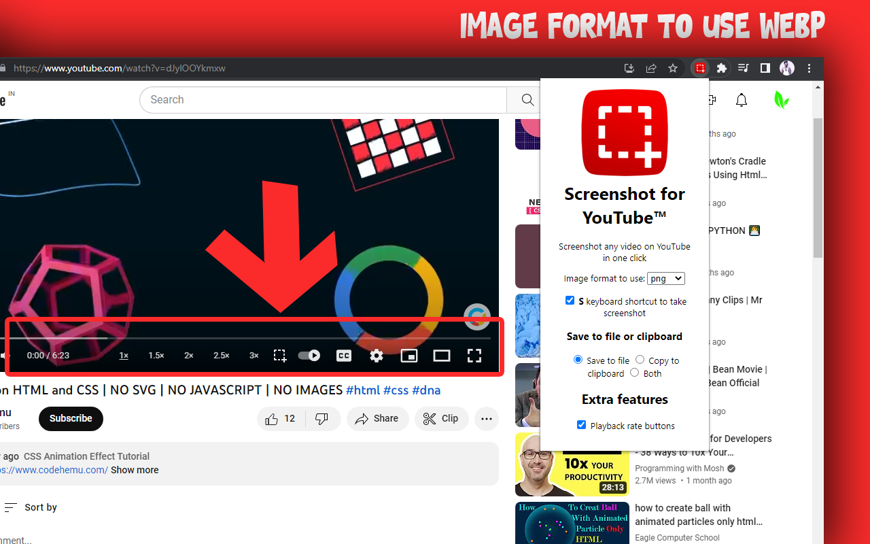
Task: Open the miniplayer
Action: click(x=408, y=355)
